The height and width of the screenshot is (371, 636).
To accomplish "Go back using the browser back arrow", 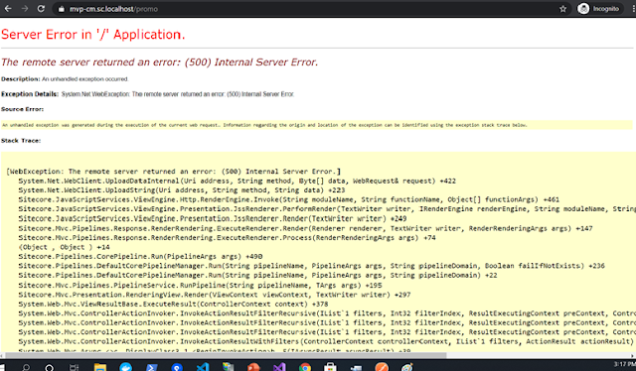I will [8, 9].
